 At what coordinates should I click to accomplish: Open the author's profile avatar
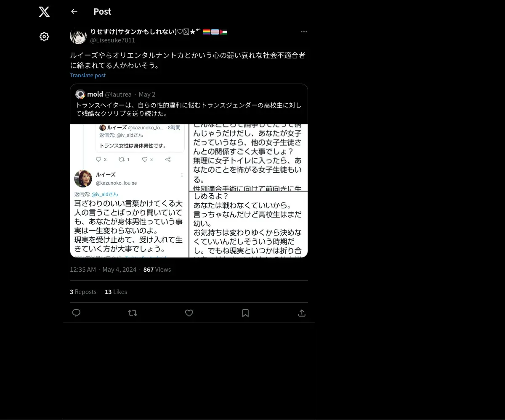point(78,36)
